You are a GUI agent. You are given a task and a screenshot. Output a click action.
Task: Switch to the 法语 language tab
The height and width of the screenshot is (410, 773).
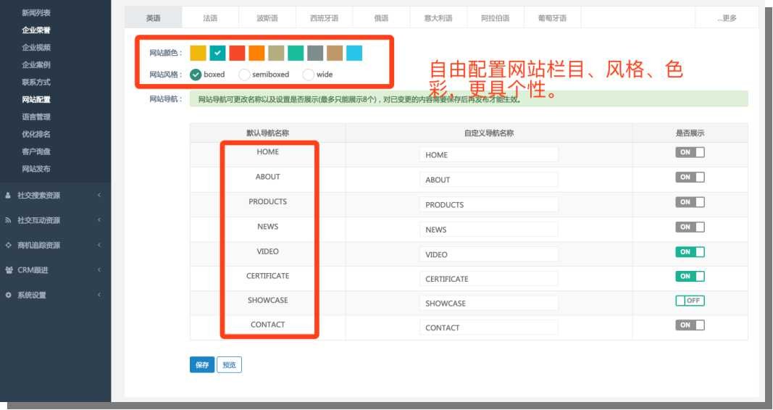coord(210,18)
